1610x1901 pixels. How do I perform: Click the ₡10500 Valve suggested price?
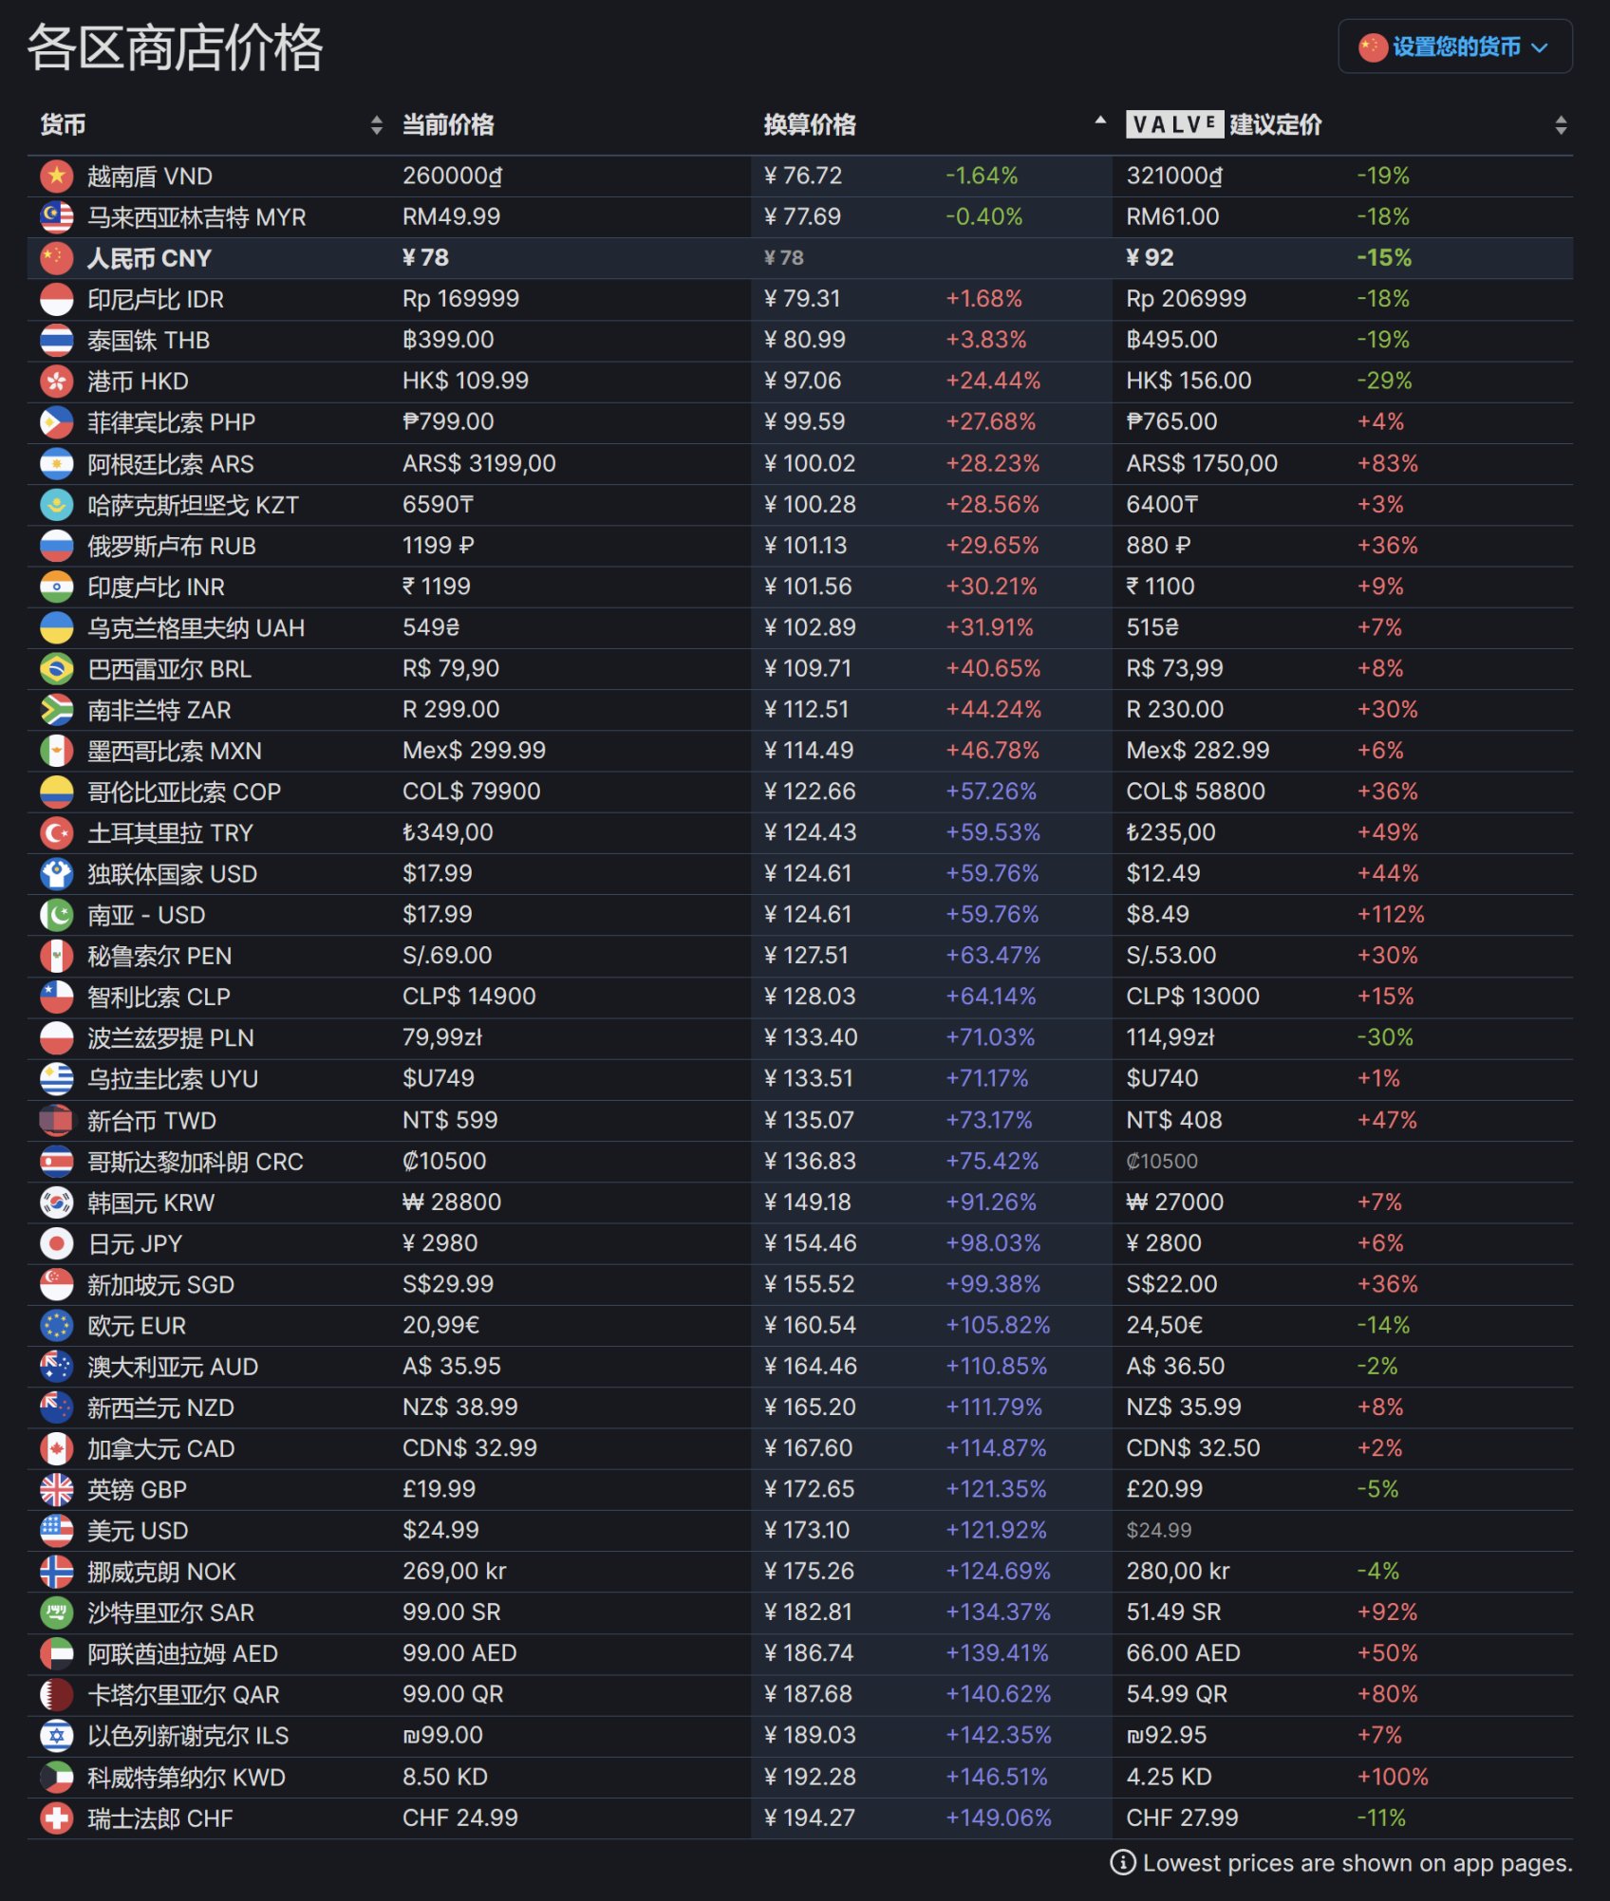tap(1162, 1161)
